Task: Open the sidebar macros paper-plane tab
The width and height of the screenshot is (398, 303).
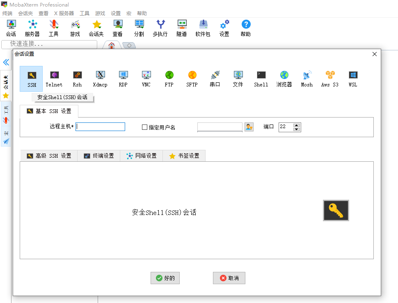Action: coord(6,137)
